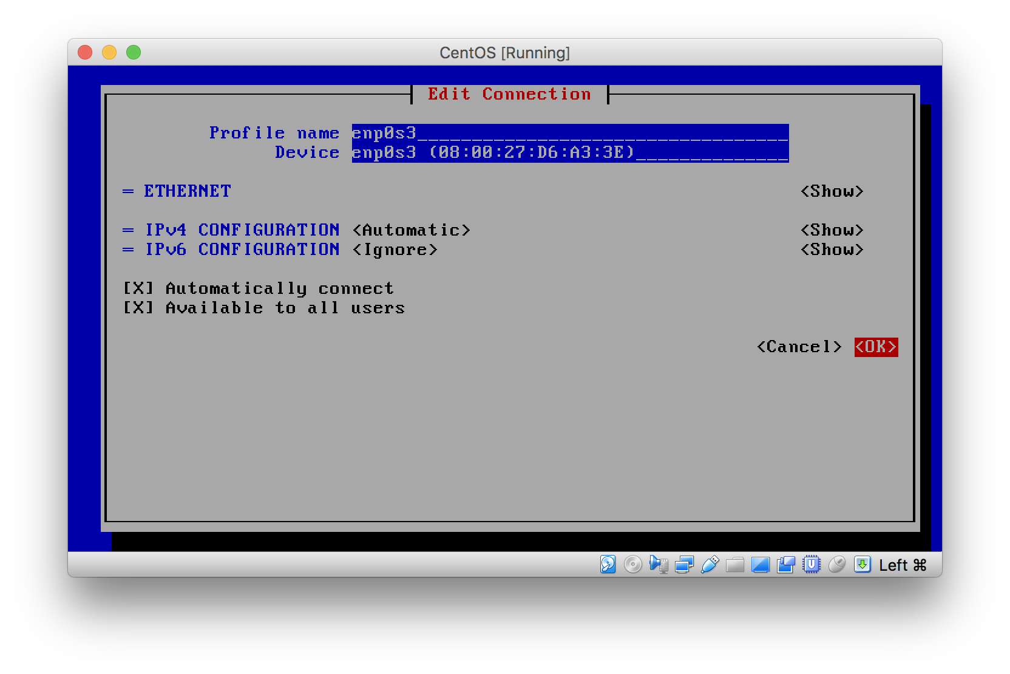Click the keyboard capture icon
The height and width of the screenshot is (674, 1010).
pos(861,565)
